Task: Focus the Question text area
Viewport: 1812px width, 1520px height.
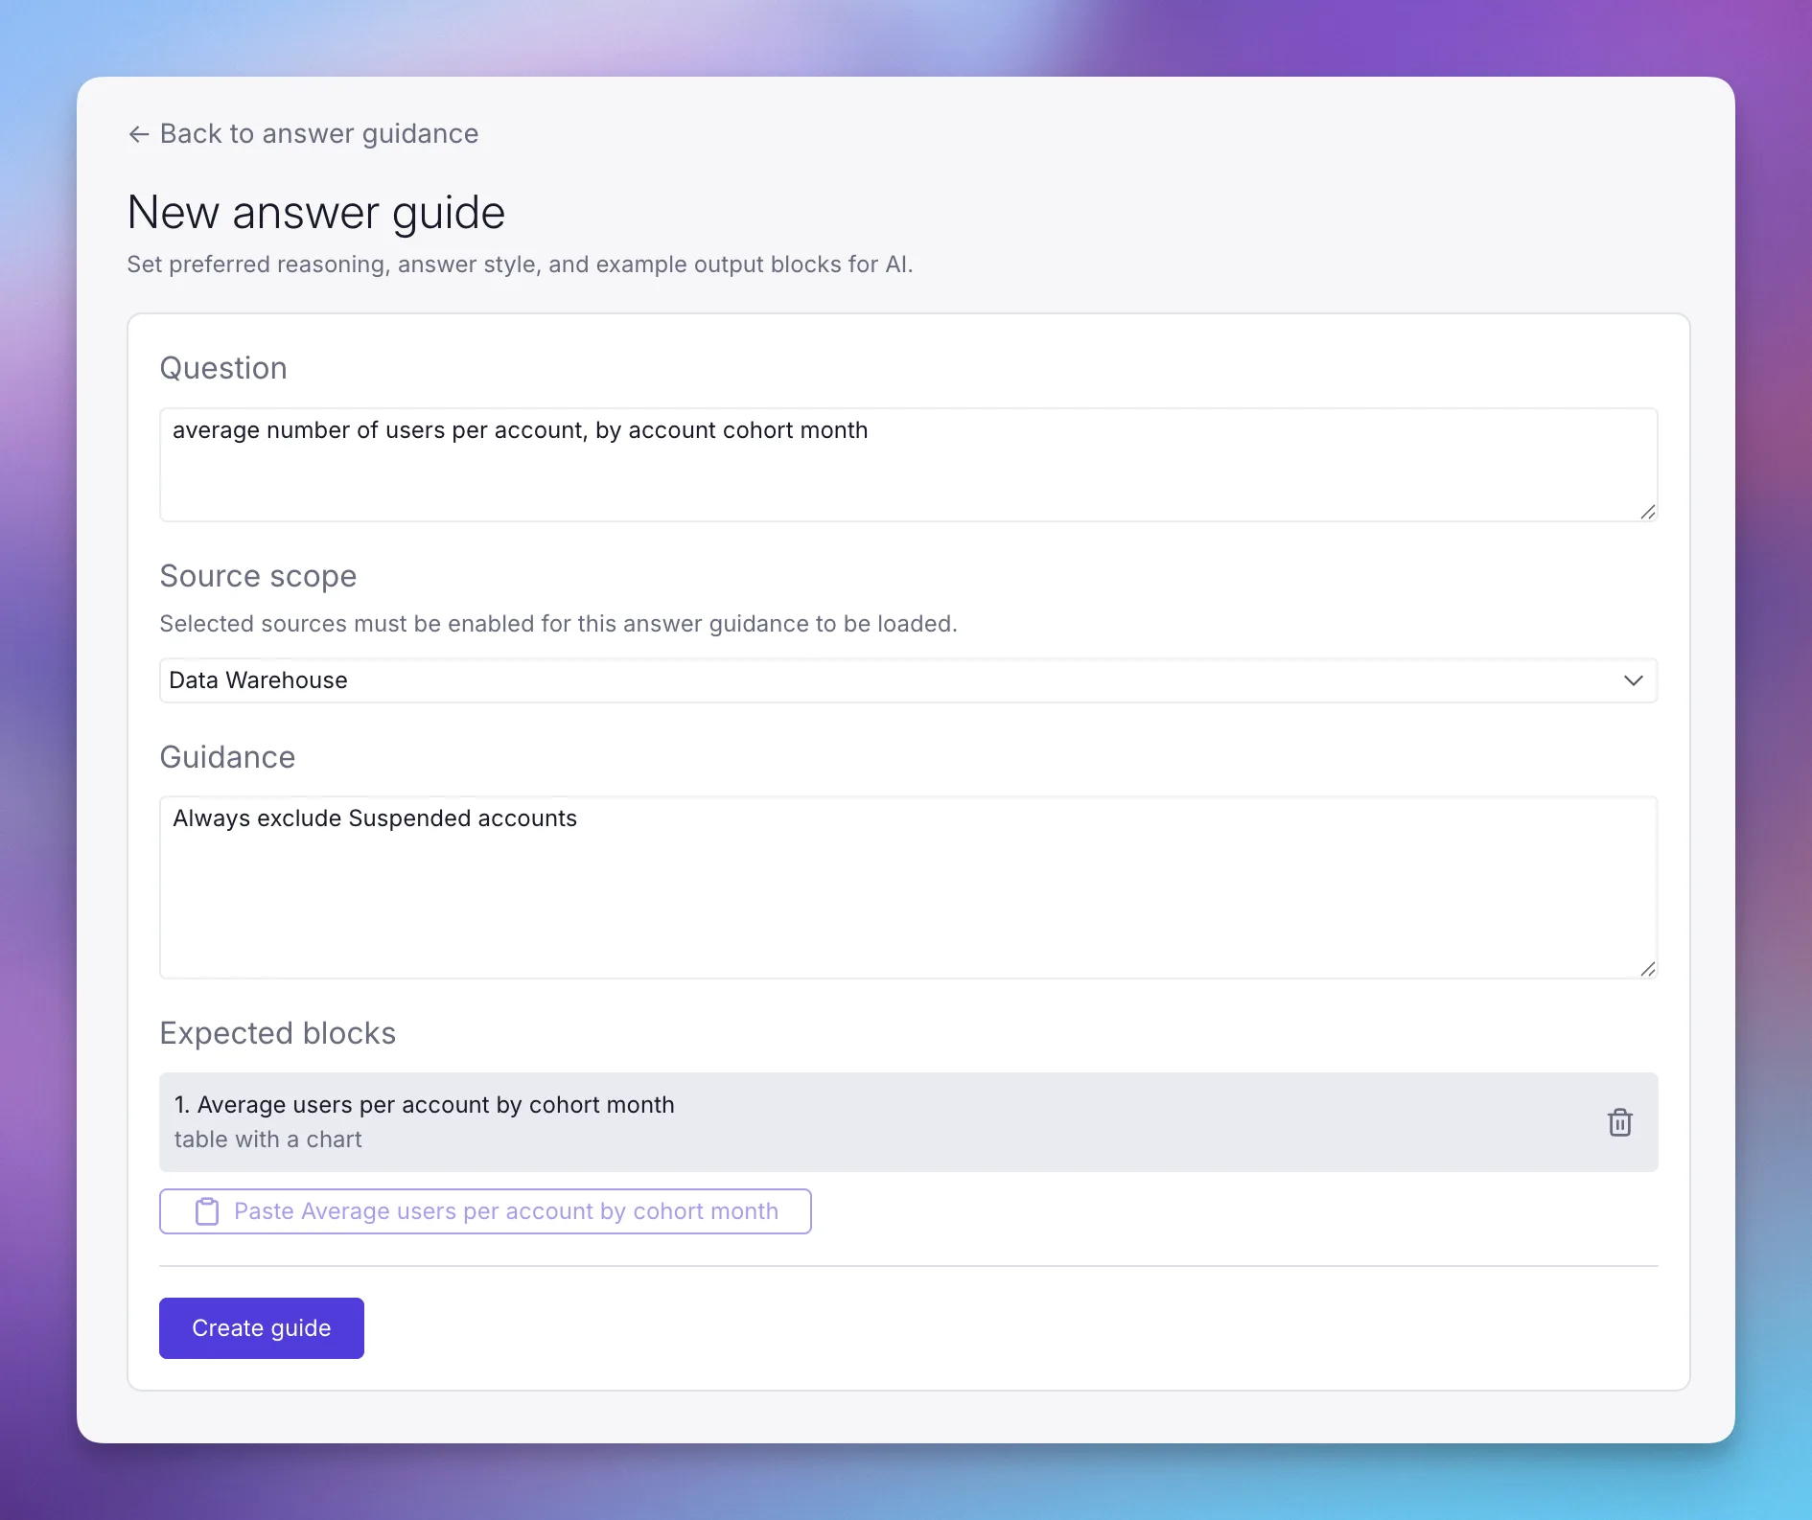Action: pos(908,465)
